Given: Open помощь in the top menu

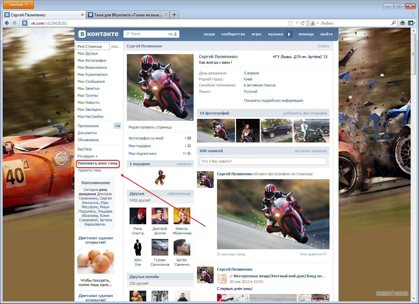Looking at the screenshot, I should pos(306,34).
